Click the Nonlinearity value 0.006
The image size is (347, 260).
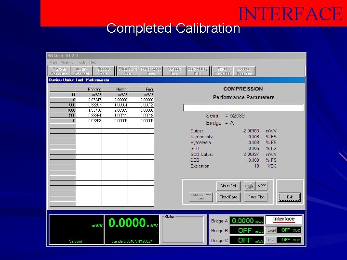[x=254, y=137]
